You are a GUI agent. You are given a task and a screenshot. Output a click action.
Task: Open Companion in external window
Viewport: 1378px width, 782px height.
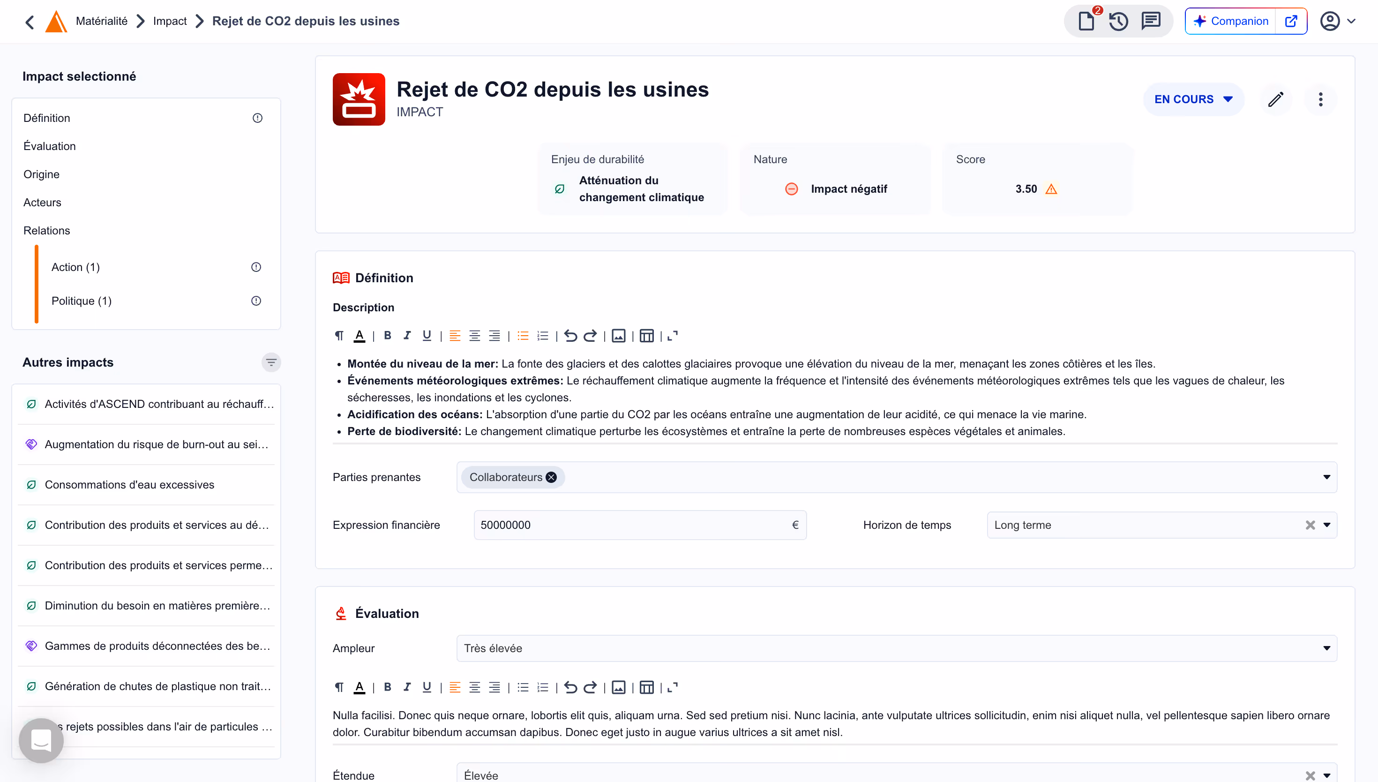[1290, 22]
